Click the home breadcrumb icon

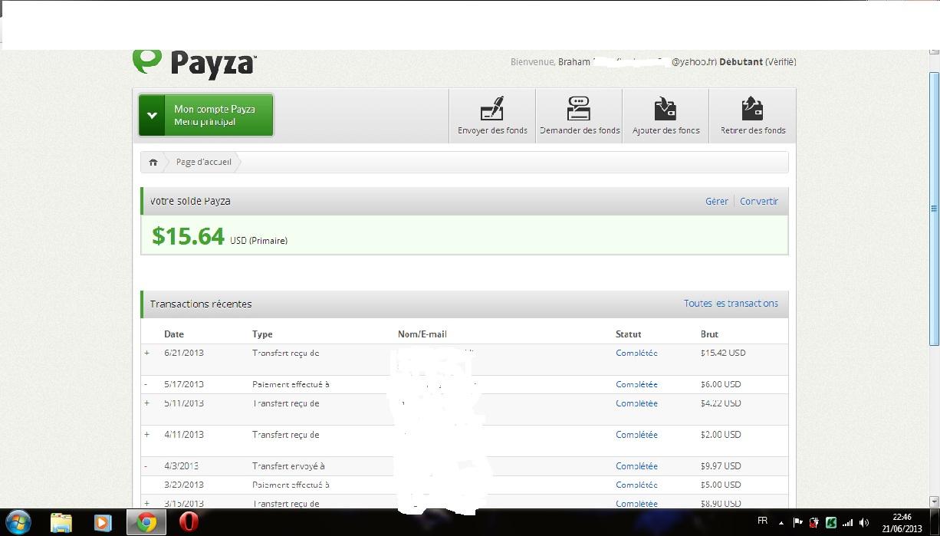(153, 162)
